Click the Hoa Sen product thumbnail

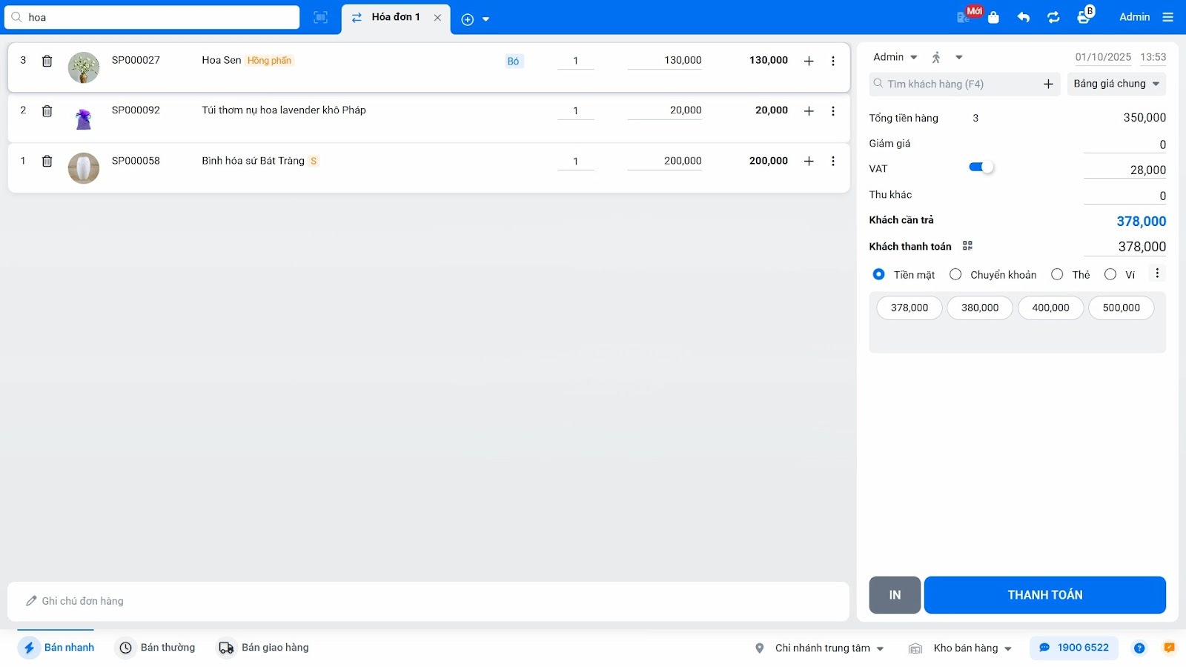point(84,67)
